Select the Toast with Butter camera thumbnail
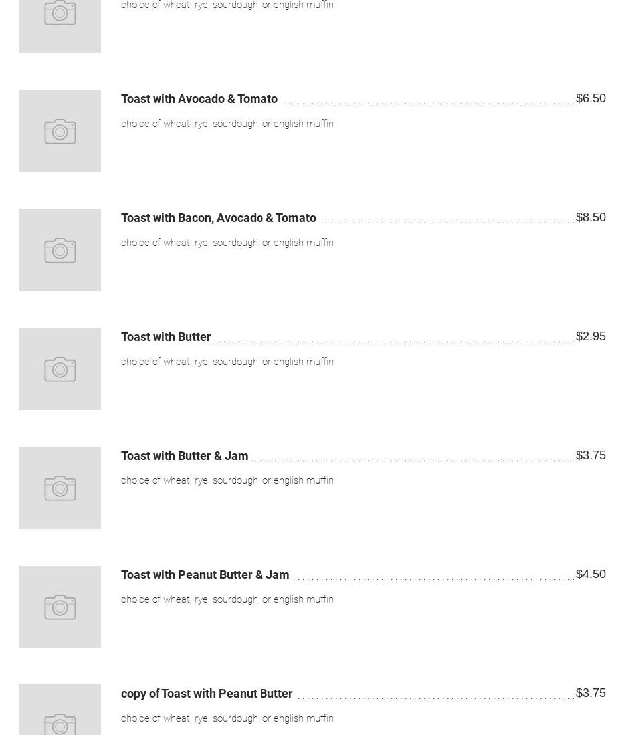 (x=60, y=369)
